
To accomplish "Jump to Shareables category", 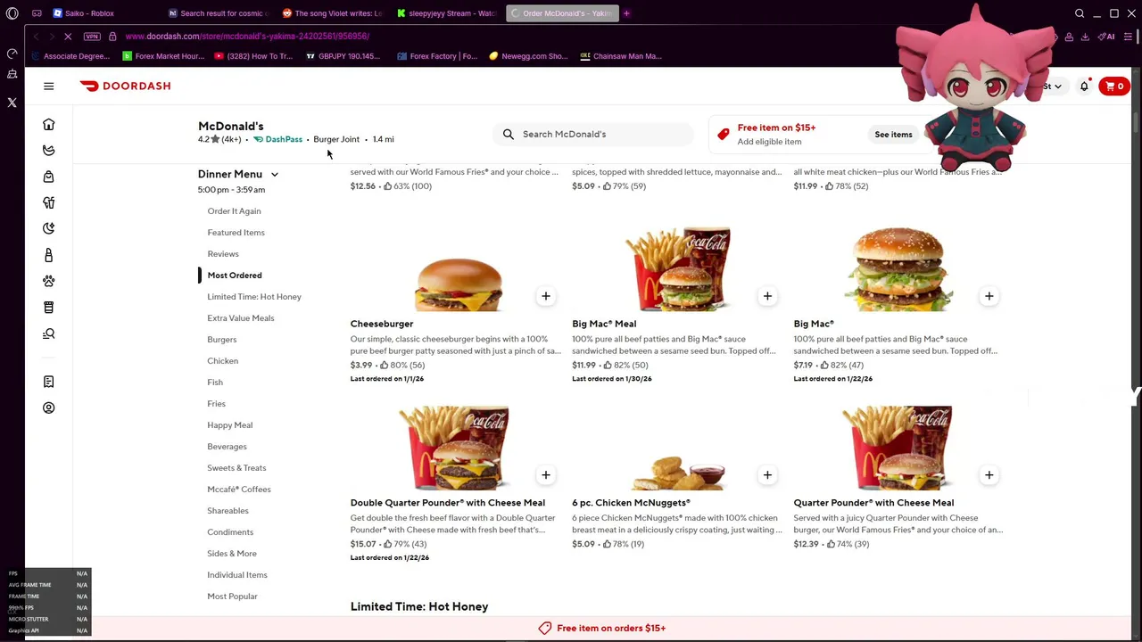I will (228, 511).
